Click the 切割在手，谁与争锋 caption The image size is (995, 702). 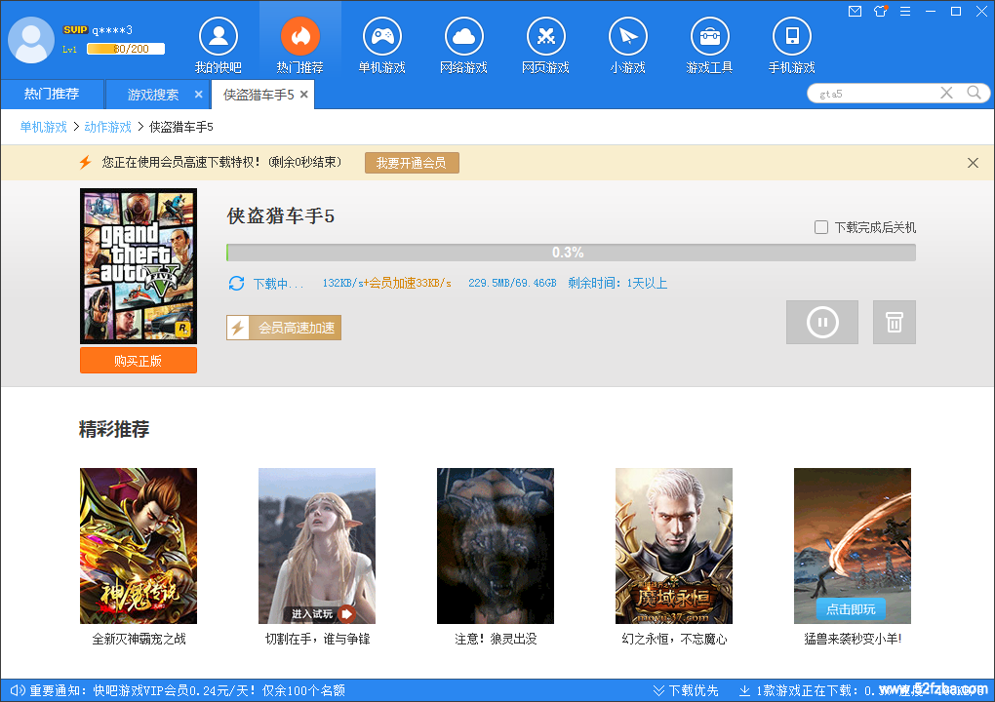tap(317, 639)
